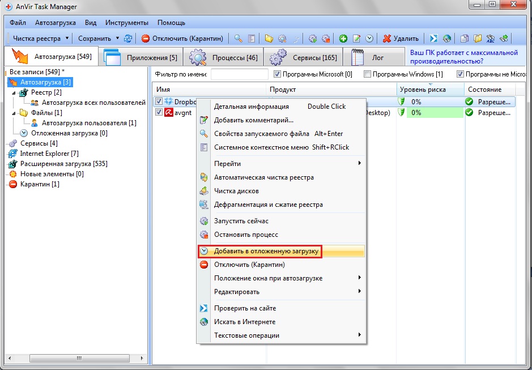Switch to the Приложения [5] tab
This screenshot has height=370, width=532.
(x=141, y=57)
